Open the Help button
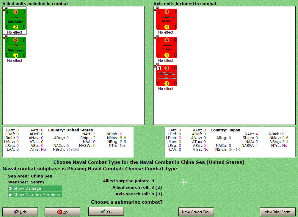 tap(20, 212)
